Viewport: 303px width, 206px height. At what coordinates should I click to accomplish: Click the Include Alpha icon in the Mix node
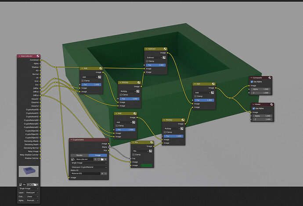click(151, 151)
